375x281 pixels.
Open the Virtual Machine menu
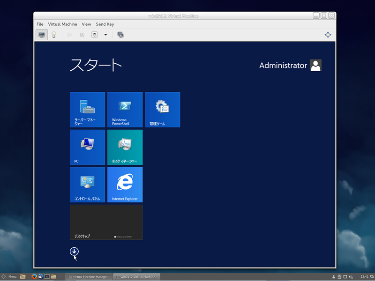(x=62, y=24)
